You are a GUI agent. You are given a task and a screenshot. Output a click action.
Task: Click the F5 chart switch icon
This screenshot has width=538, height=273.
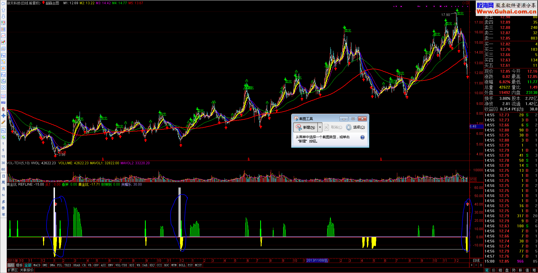(3, 131)
